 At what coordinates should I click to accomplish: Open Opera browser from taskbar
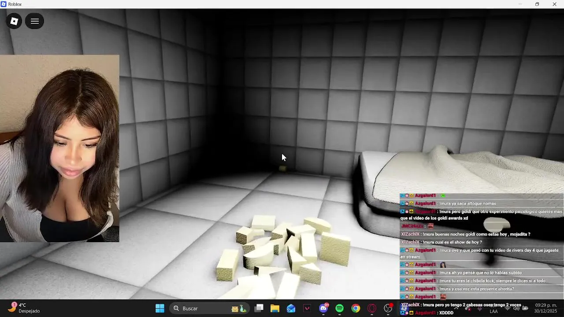372,308
